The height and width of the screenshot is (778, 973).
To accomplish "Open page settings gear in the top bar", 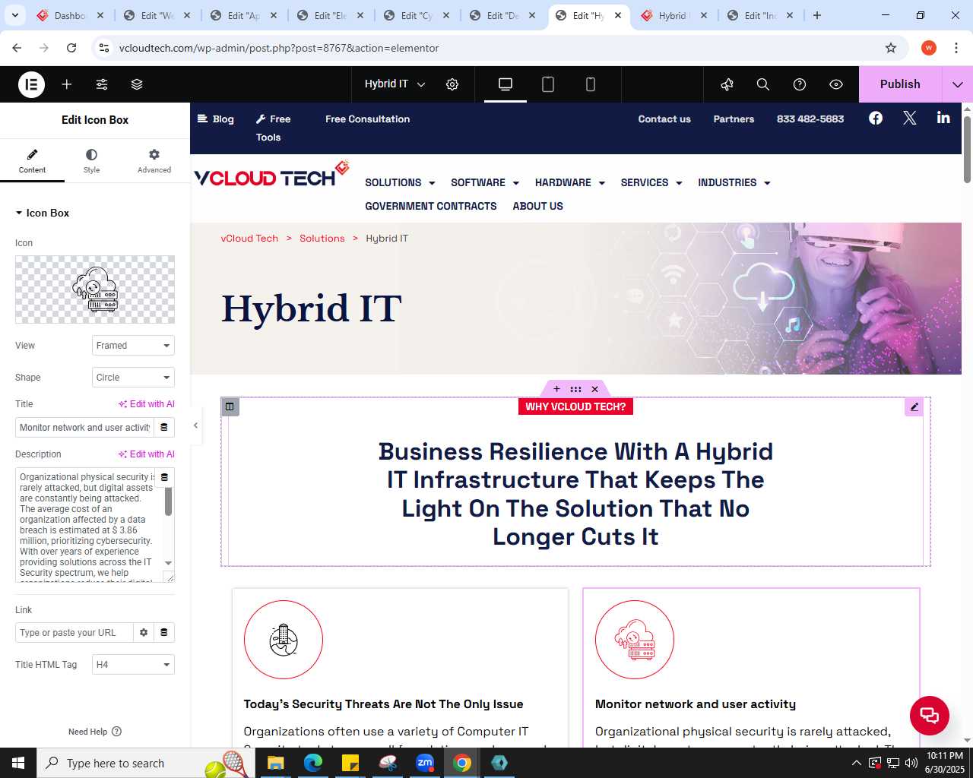I will click(x=452, y=84).
